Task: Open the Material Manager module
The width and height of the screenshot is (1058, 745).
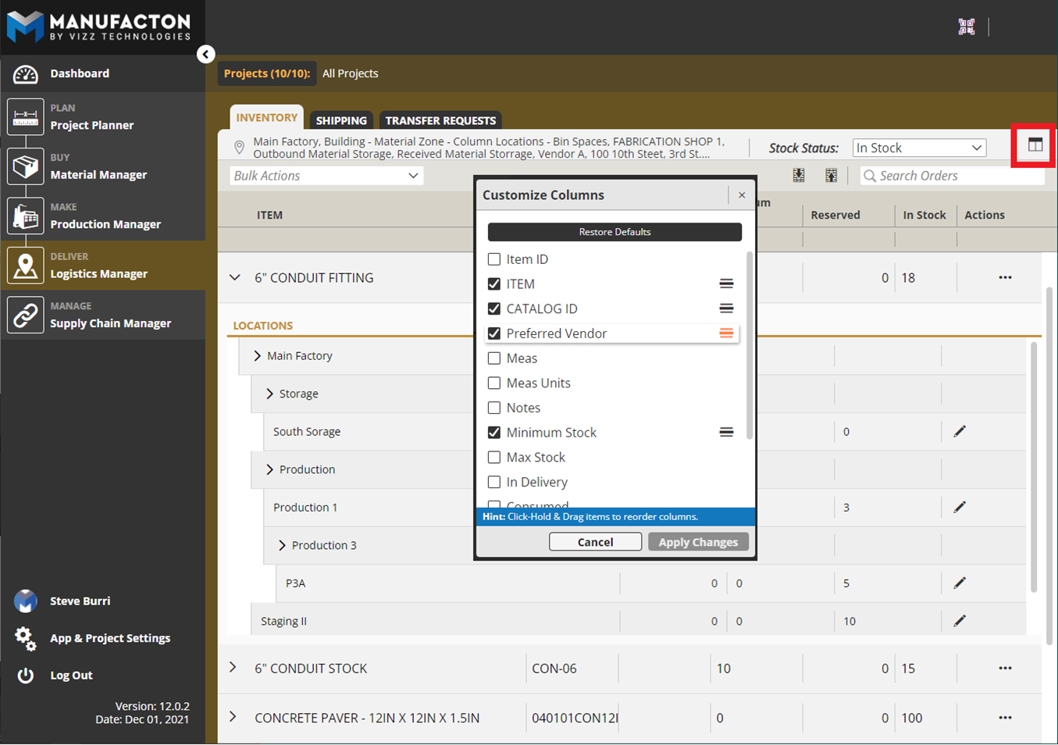Action: click(98, 167)
